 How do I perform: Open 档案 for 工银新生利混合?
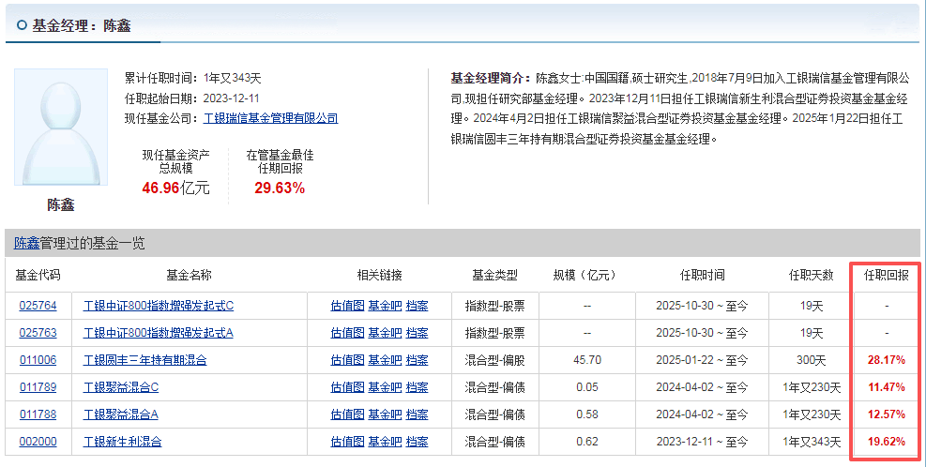pos(417,442)
